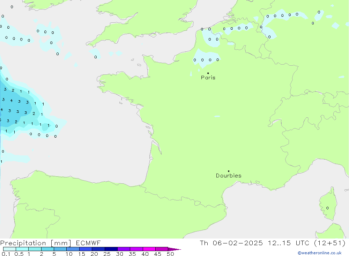This screenshot has height=256, width=349.
Task: Select the lightest 0.1–0.5 mm legend swatch
Action: point(9,249)
